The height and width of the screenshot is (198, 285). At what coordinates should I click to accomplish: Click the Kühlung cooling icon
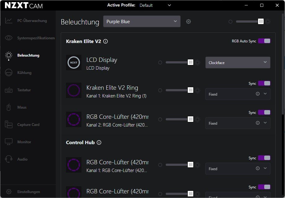[9, 73]
